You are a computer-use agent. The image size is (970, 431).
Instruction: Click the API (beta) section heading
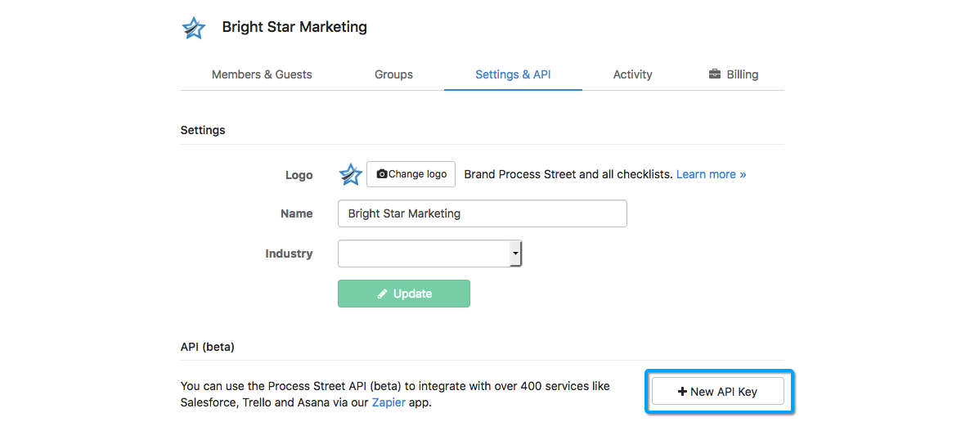tap(207, 347)
